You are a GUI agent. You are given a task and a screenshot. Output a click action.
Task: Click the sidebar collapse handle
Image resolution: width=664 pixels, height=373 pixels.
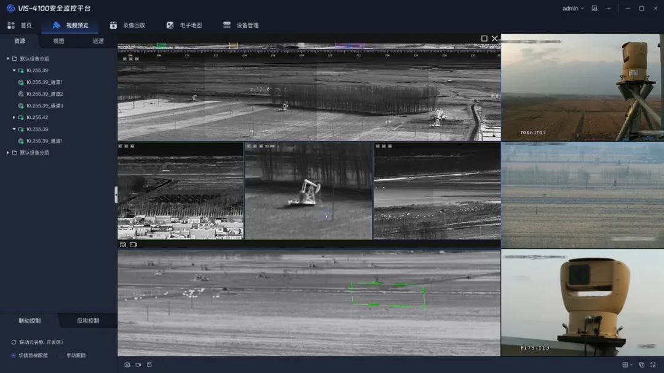[116, 194]
